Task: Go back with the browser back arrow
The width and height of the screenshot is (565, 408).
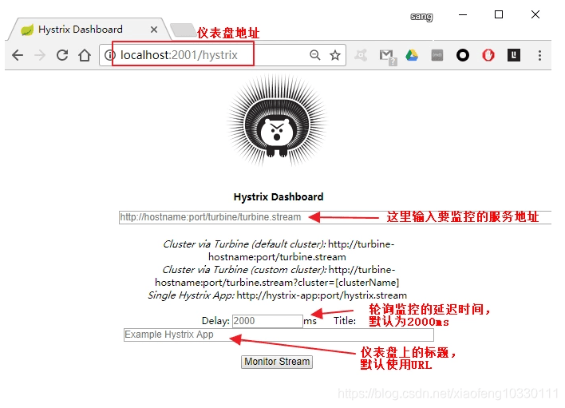Action: tap(18, 55)
